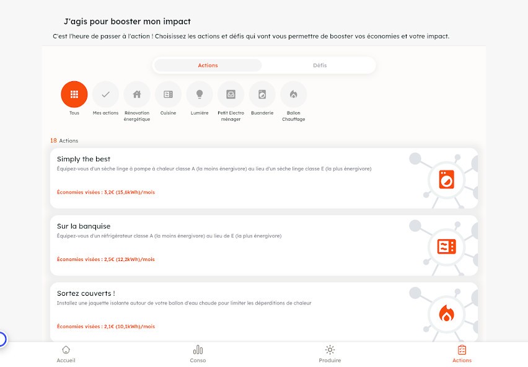Open the Sur la banquise action card
This screenshot has height=367, width=528.
[x=264, y=245]
